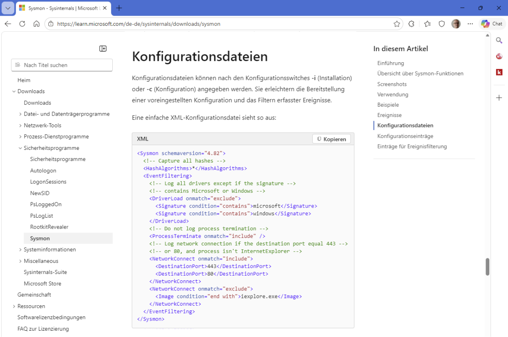Open browser extensions puzzle icon
Image resolution: width=508 pixels, height=337 pixels.
(411, 24)
